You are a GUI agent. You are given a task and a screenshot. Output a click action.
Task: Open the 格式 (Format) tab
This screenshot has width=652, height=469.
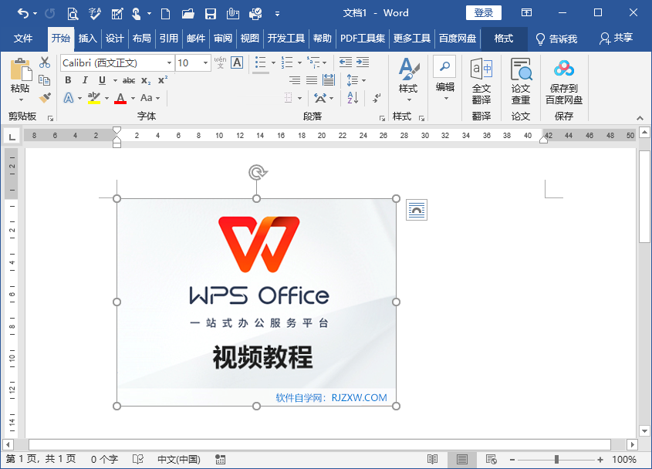pos(502,36)
